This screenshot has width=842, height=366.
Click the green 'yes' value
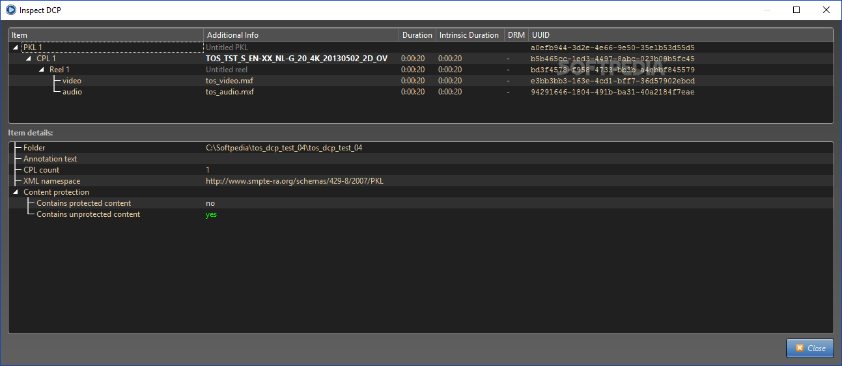(x=212, y=214)
